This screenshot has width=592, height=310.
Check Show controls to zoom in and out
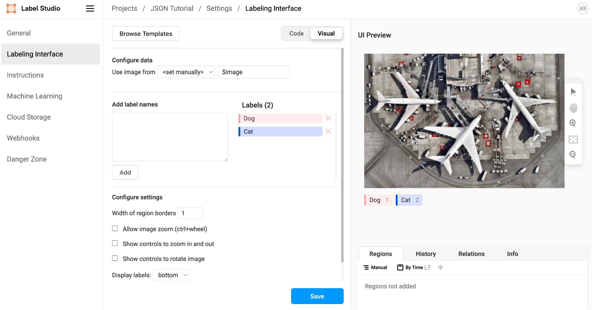115,243
